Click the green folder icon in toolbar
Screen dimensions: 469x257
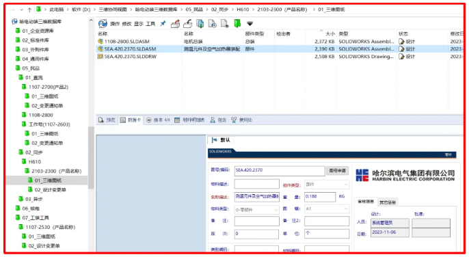pos(237,23)
